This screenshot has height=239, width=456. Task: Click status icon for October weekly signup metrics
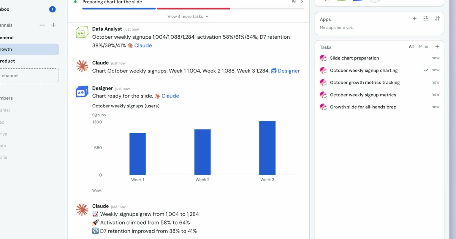[323, 94]
